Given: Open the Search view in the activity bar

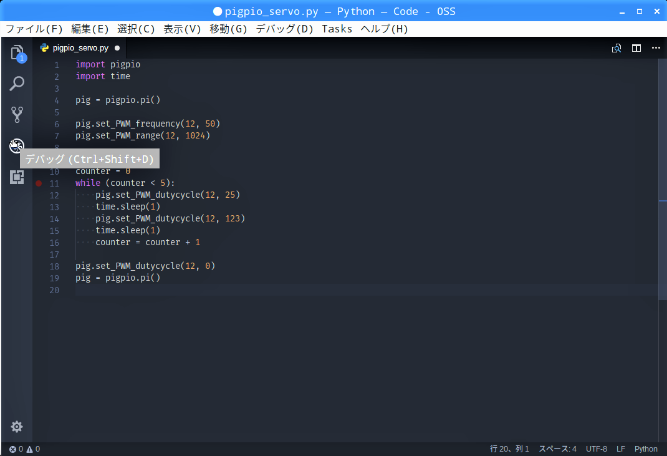Looking at the screenshot, I should 17,84.
